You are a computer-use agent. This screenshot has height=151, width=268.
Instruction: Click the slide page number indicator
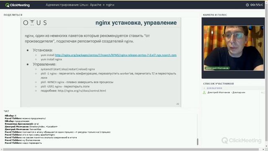pyautogui.click(x=178, y=104)
